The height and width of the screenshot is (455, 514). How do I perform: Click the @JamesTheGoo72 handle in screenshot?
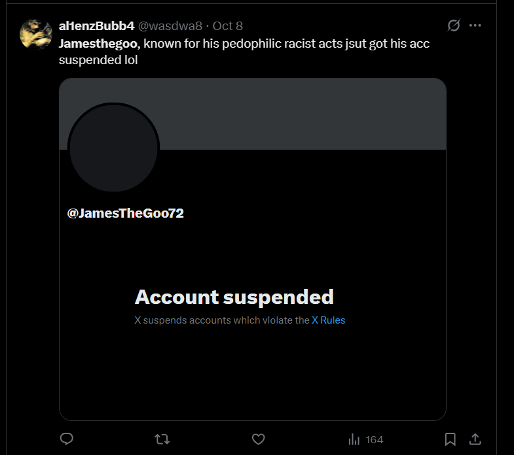[x=125, y=213]
